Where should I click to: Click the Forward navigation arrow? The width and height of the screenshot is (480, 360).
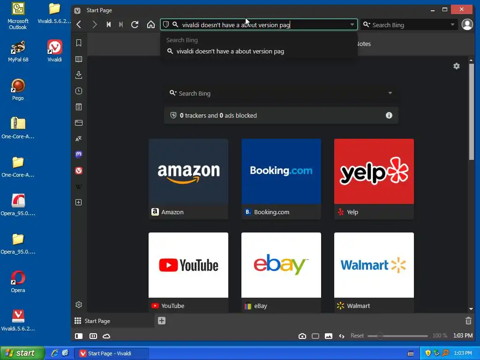(x=95, y=24)
